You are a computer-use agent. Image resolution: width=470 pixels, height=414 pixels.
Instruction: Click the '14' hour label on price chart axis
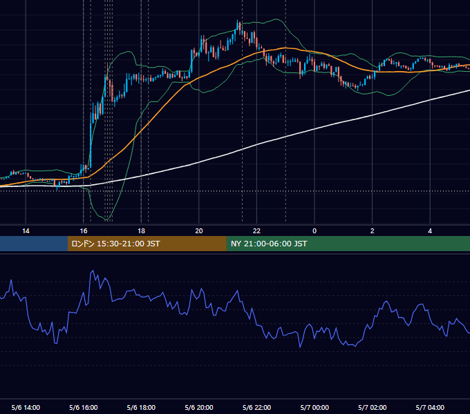pos(26,231)
